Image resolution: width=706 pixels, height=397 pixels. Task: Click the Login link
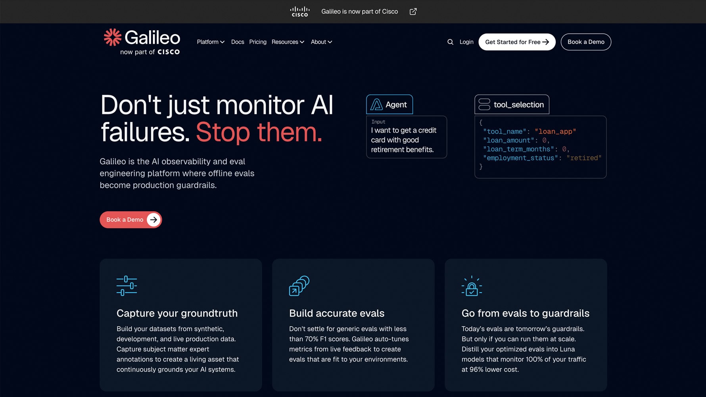tap(466, 42)
